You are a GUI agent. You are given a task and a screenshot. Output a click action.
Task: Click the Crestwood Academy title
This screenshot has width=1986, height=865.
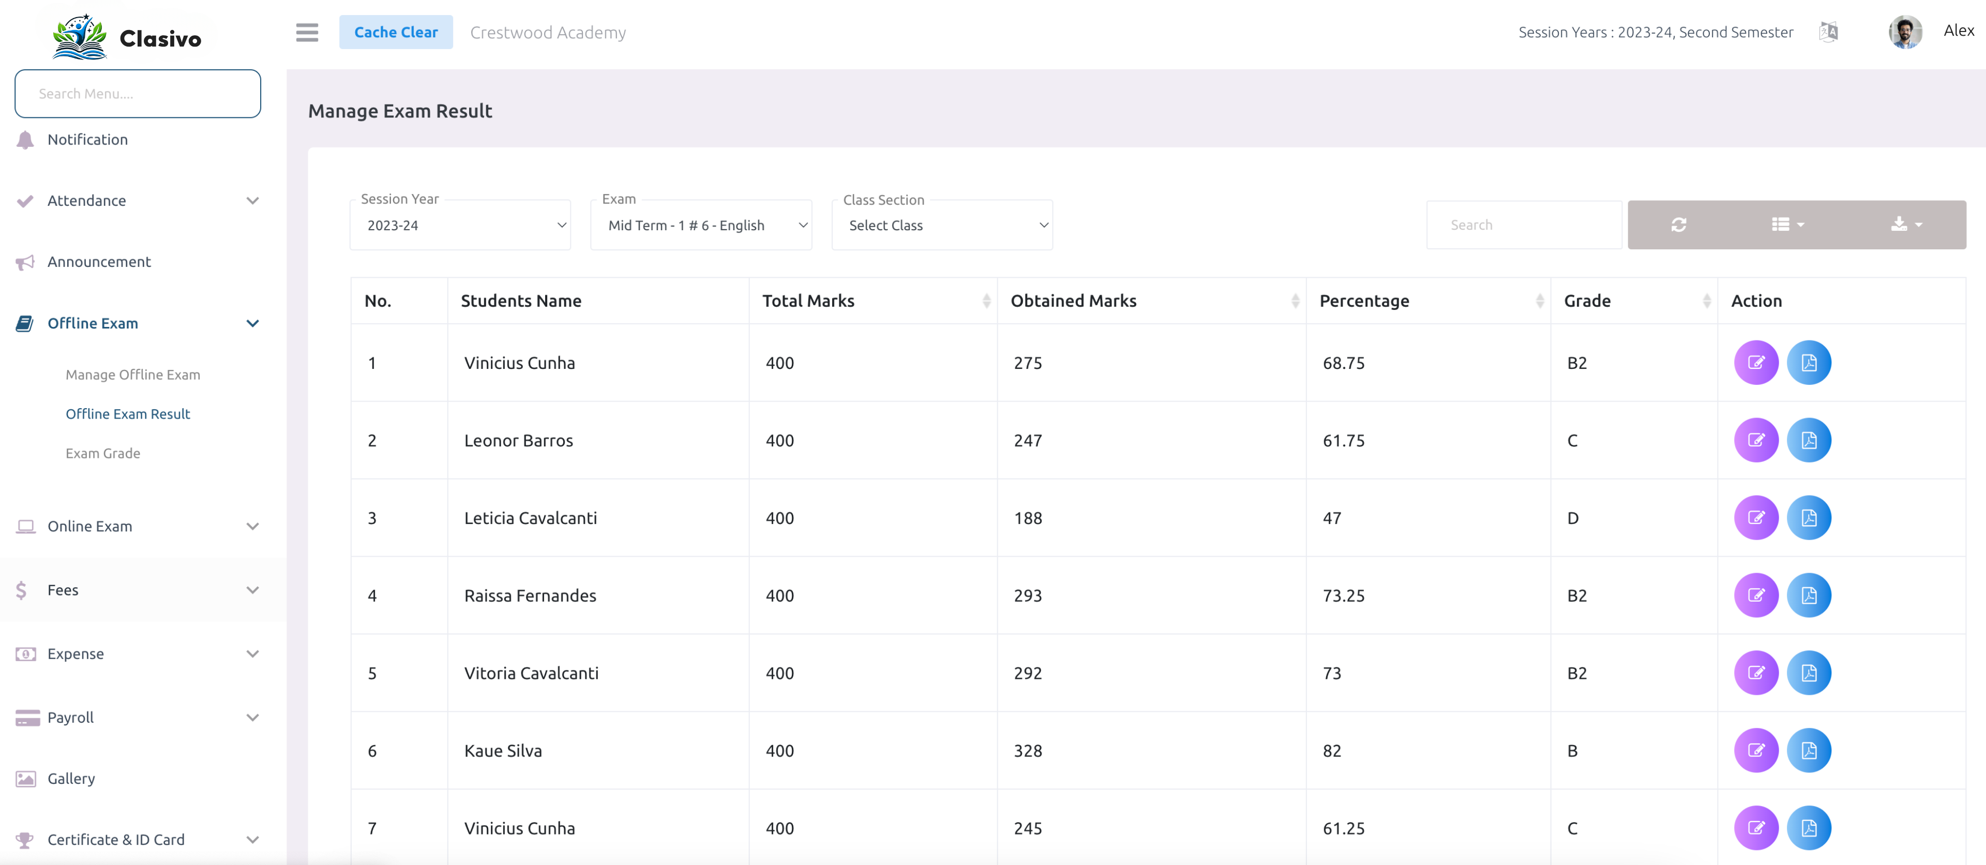[547, 33]
